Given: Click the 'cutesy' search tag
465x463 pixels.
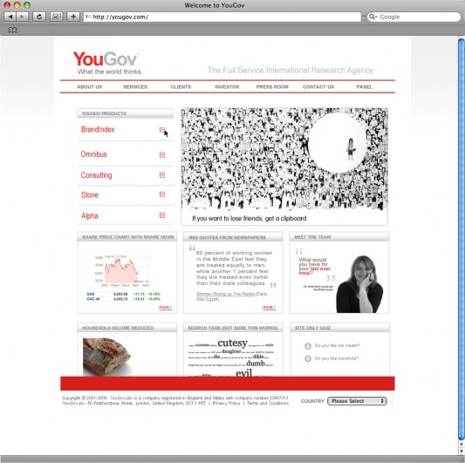Looking at the screenshot, I should 232,343.
